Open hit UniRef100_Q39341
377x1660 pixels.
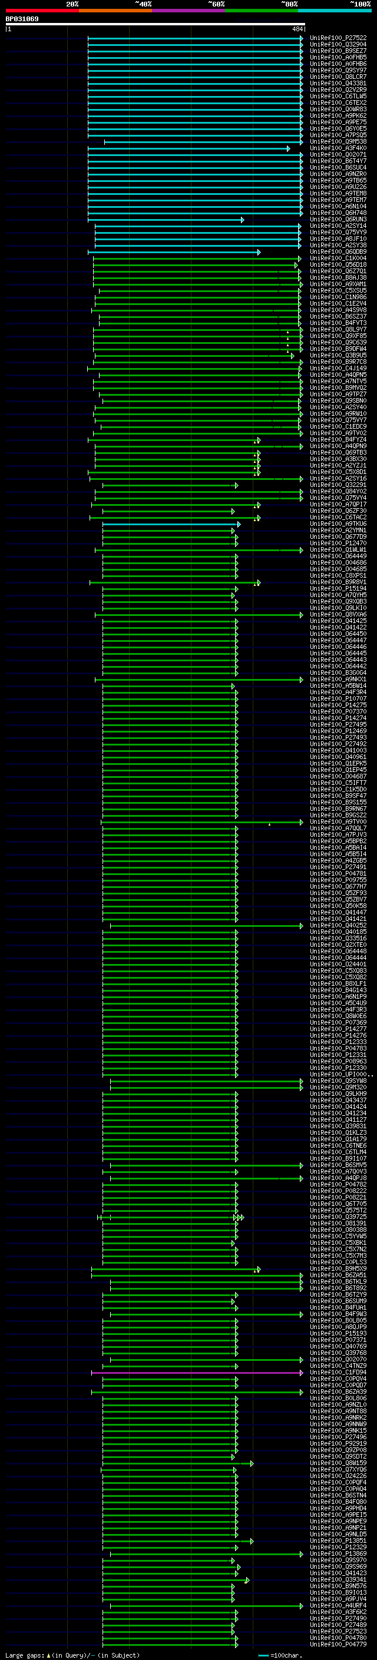[x=338, y=1581]
